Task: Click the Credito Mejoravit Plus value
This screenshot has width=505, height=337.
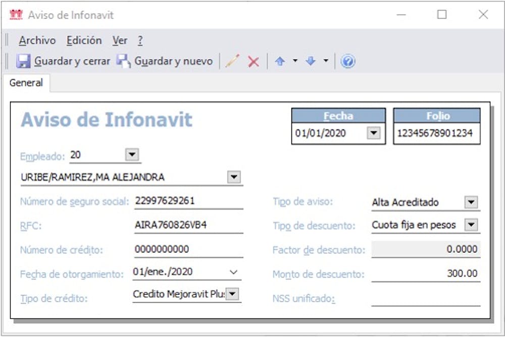Action: (179, 294)
